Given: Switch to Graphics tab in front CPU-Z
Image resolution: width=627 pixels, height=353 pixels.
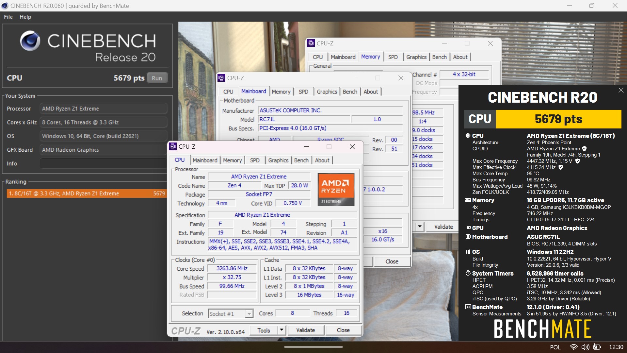Looking at the screenshot, I should 278,160.
